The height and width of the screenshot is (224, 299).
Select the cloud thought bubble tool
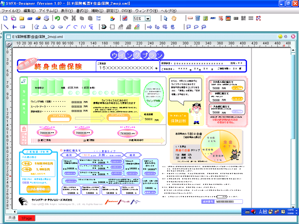(204, 27)
